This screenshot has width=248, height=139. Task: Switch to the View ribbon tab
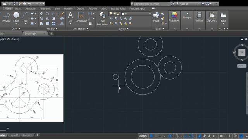click(57, 8)
